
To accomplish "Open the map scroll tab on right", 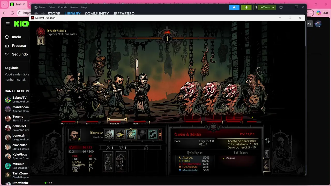I will click(266, 154).
